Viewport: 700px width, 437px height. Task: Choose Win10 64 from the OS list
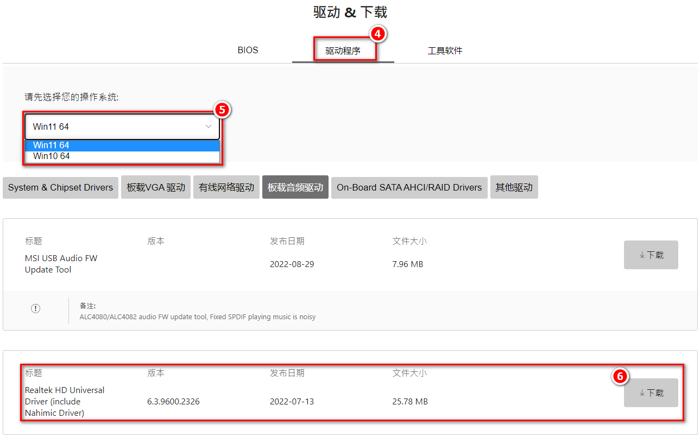tap(122, 156)
